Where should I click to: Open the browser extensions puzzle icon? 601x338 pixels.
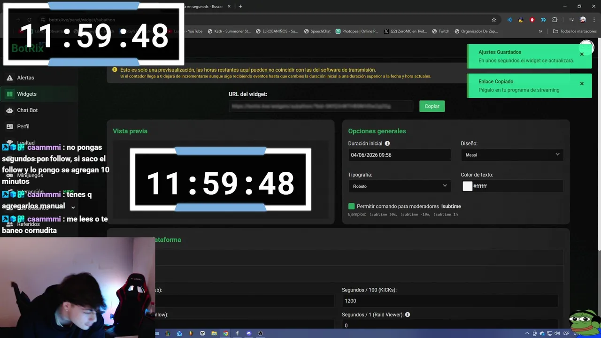coord(555,20)
